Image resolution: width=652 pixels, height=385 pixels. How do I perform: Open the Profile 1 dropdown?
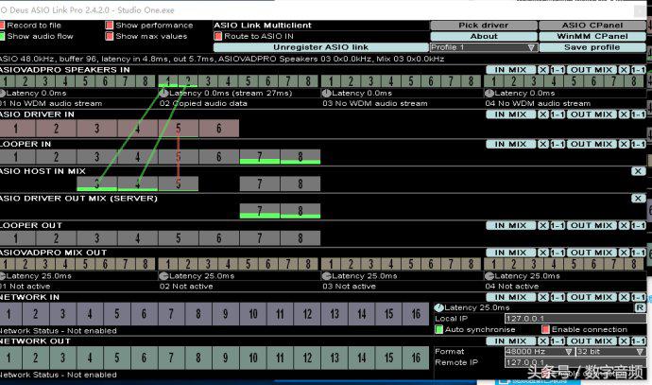pyautogui.click(x=484, y=47)
